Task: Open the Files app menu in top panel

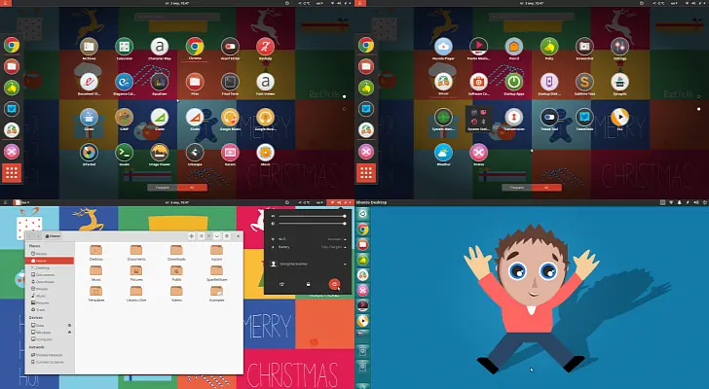Action: coord(21,202)
